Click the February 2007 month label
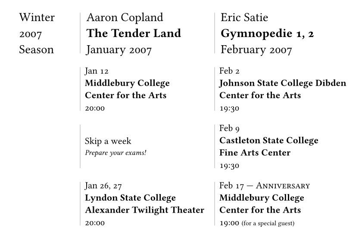 [x=256, y=50]
